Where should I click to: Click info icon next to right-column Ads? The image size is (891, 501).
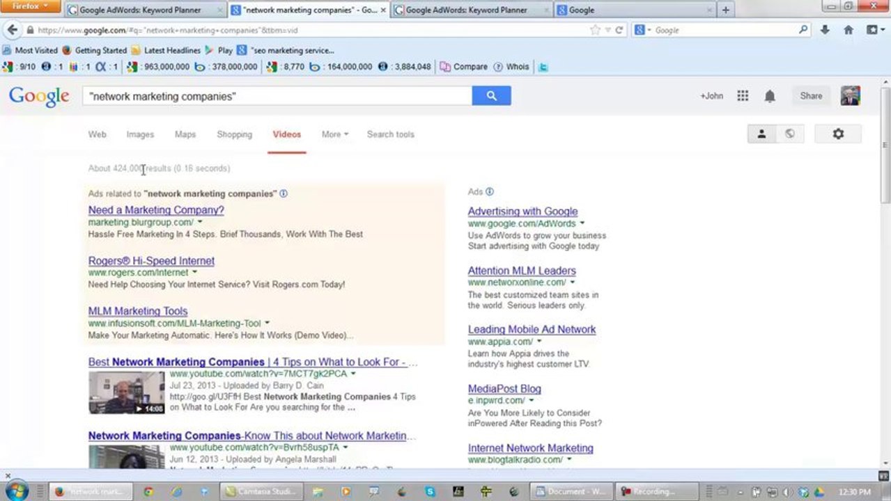click(490, 191)
